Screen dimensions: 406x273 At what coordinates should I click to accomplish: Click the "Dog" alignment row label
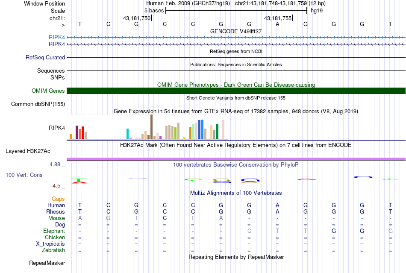point(60,225)
